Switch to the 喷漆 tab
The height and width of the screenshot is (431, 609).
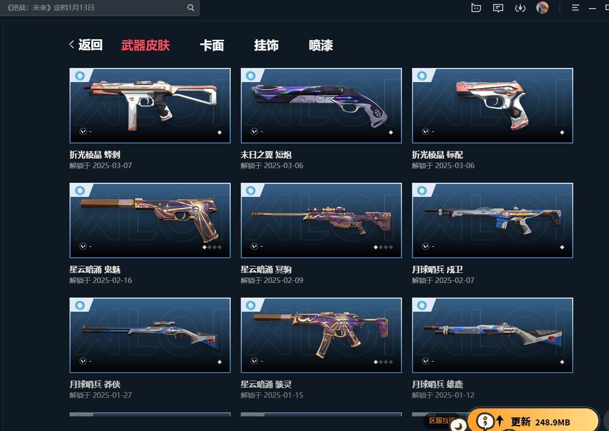321,45
